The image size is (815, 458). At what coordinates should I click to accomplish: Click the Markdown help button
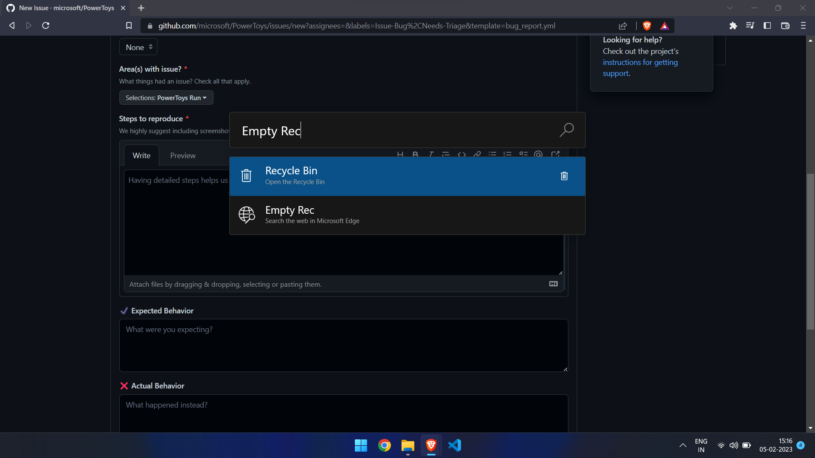click(553, 284)
